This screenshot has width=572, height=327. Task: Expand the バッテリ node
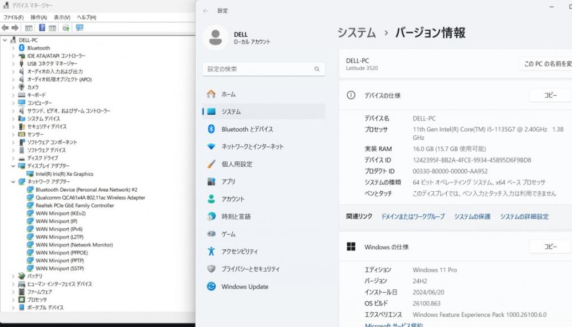(13, 276)
